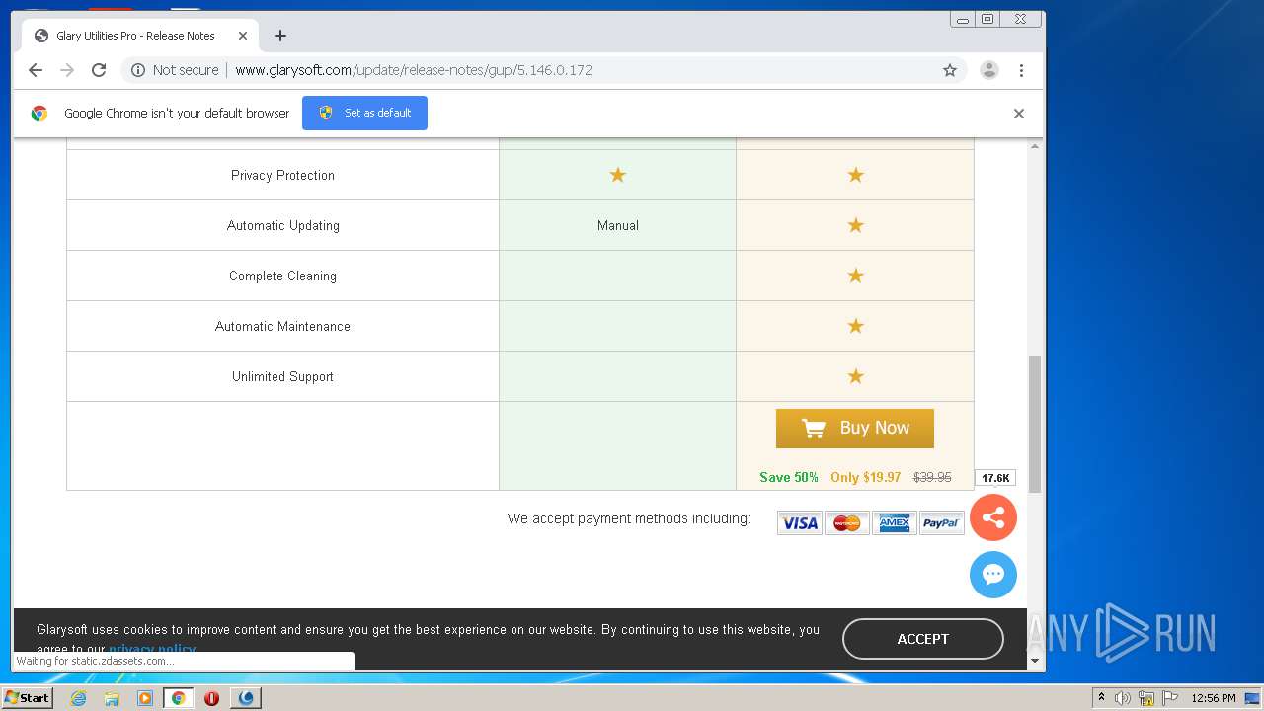
Task: Click the page vertical scrollbar thumb
Action: click(x=1035, y=424)
